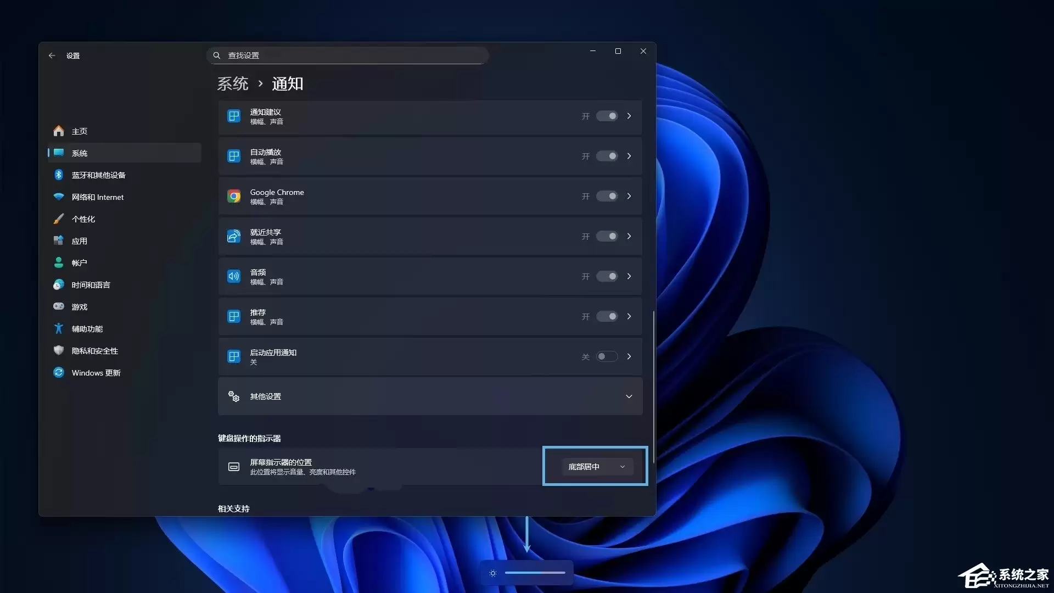Turn off the 自动播放 notification switch
Image resolution: width=1054 pixels, height=593 pixels.
(x=607, y=156)
